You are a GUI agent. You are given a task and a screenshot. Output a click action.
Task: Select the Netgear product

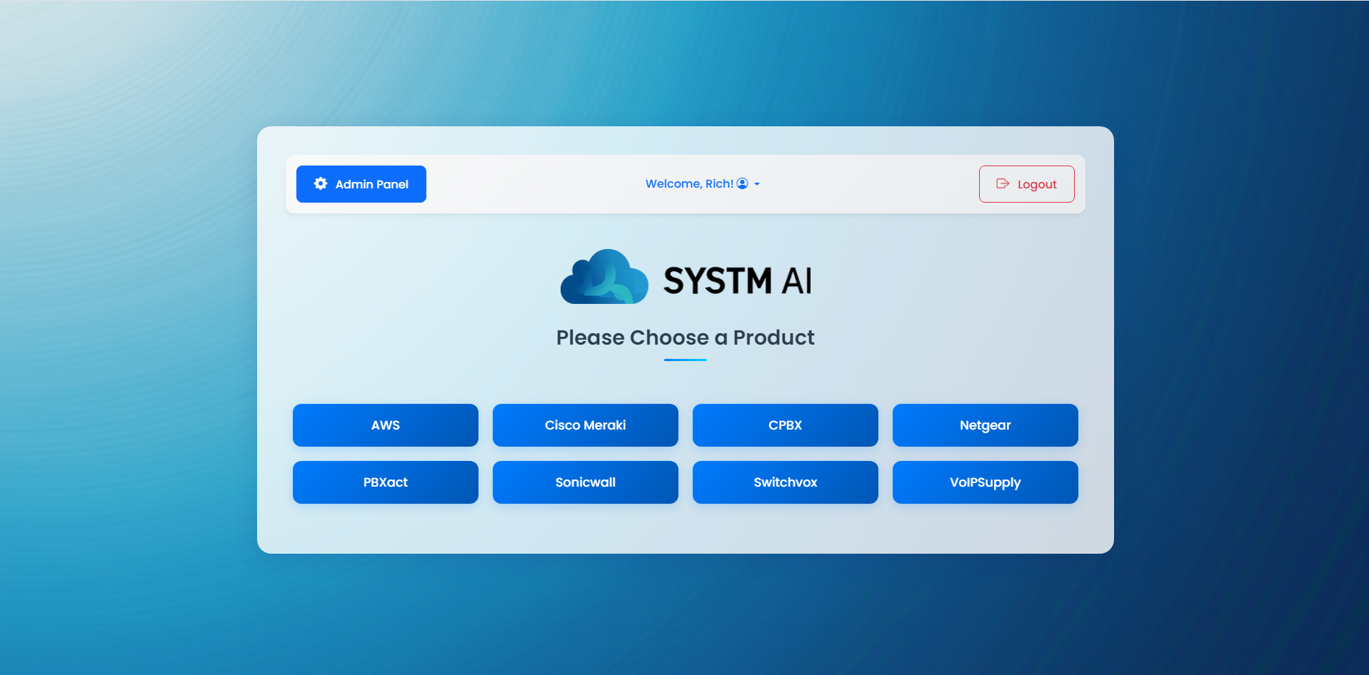(x=985, y=425)
